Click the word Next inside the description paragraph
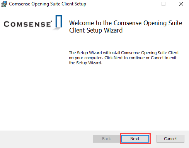Viewport: 189px width, 148px height. (118, 58)
